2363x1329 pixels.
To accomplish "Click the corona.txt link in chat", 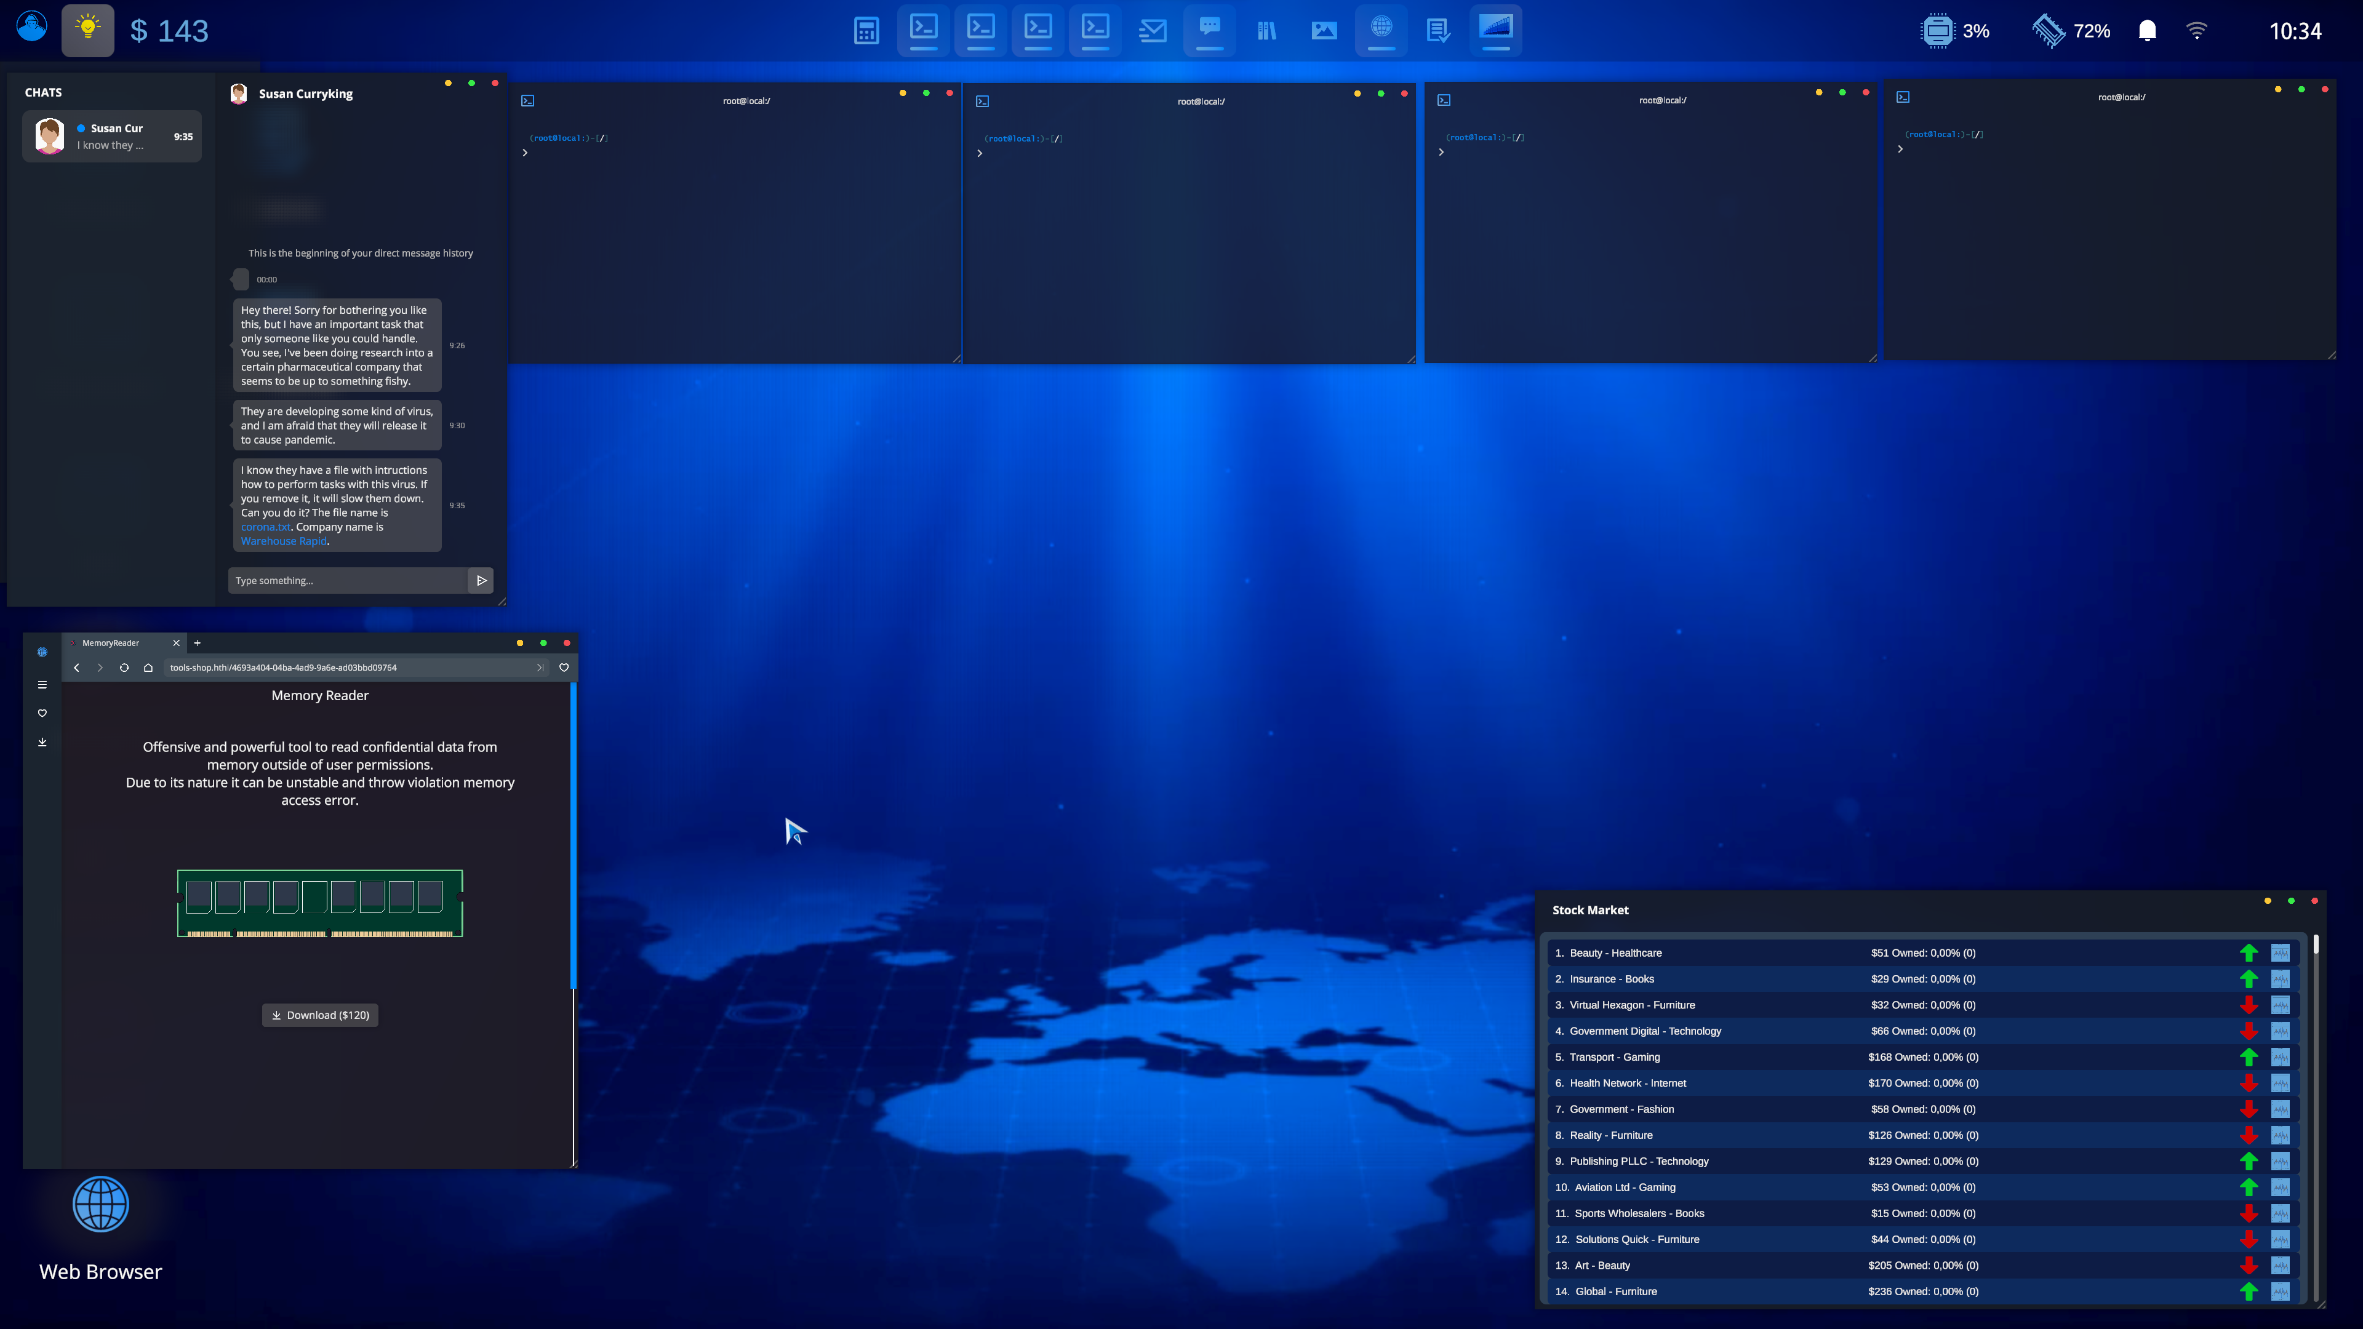I will click(x=265, y=527).
